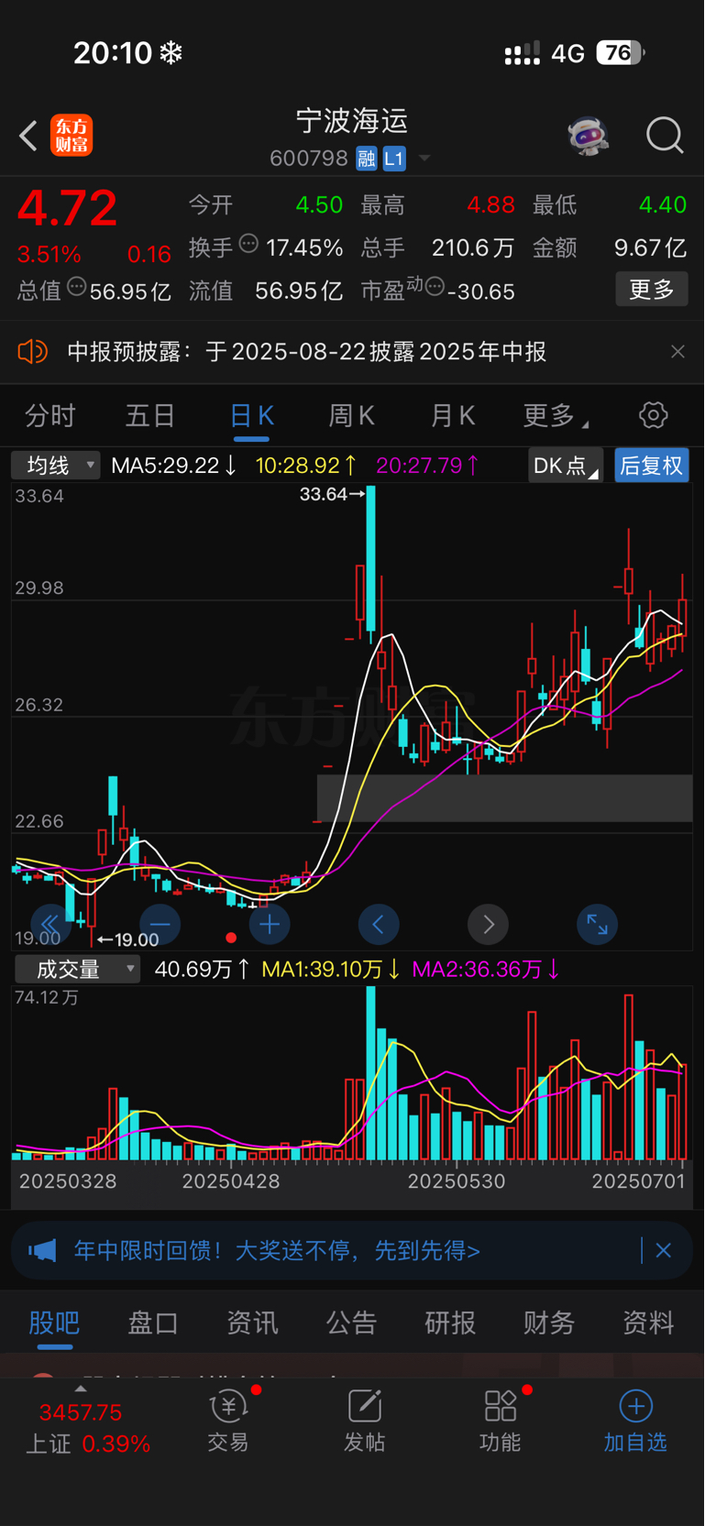Switch to the 股吧 tab
This screenshot has height=1526, width=705.
point(54,1323)
